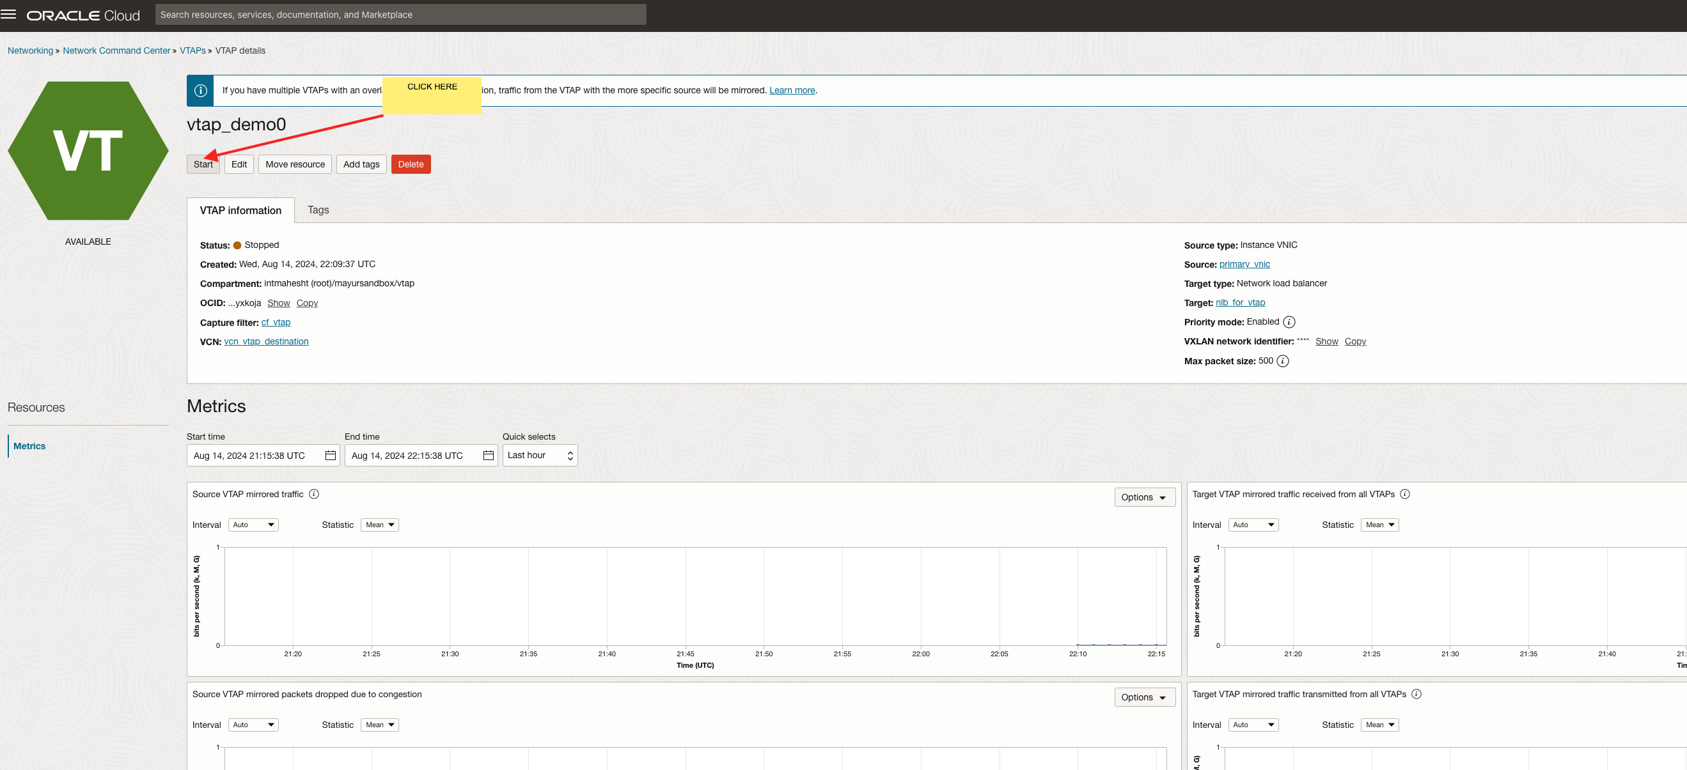Viewport: 1687px width, 770px height.
Task: Go to Networking breadcrumb
Action: [x=30, y=50]
